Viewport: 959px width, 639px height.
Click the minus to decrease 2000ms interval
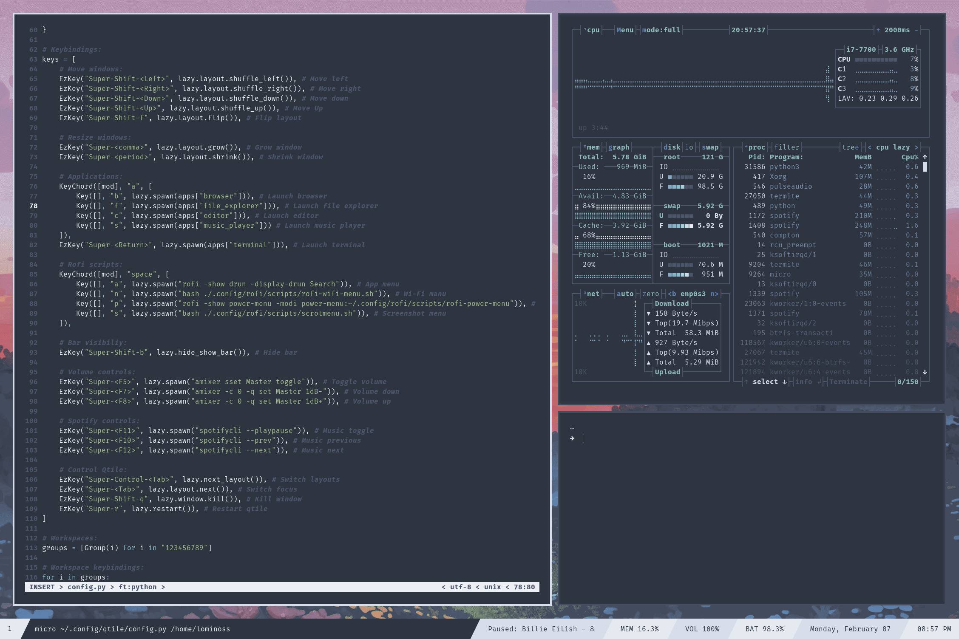[916, 30]
